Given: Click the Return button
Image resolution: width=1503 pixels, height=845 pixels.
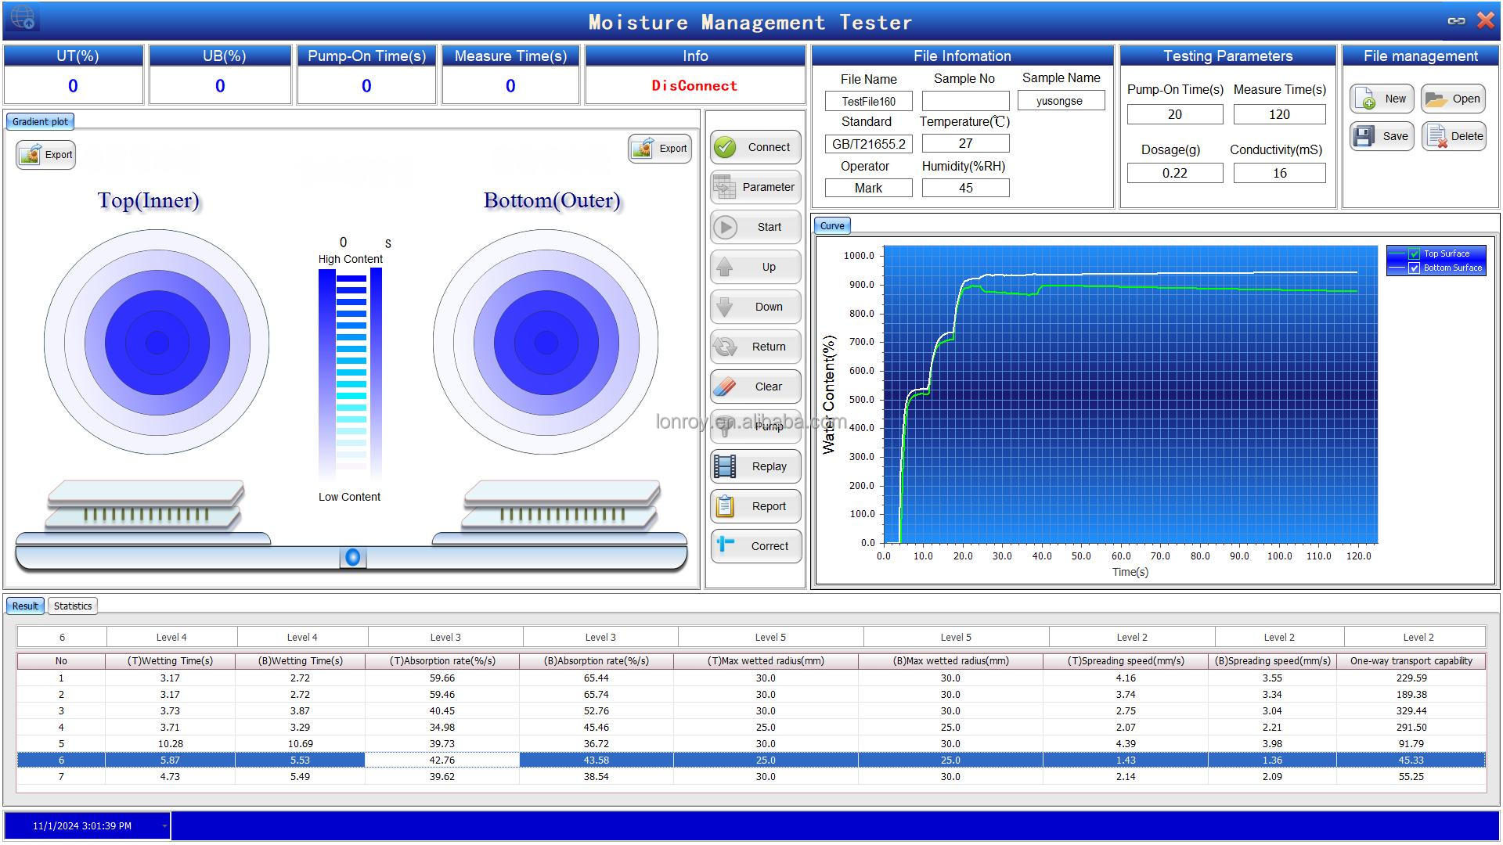Looking at the screenshot, I should [755, 347].
